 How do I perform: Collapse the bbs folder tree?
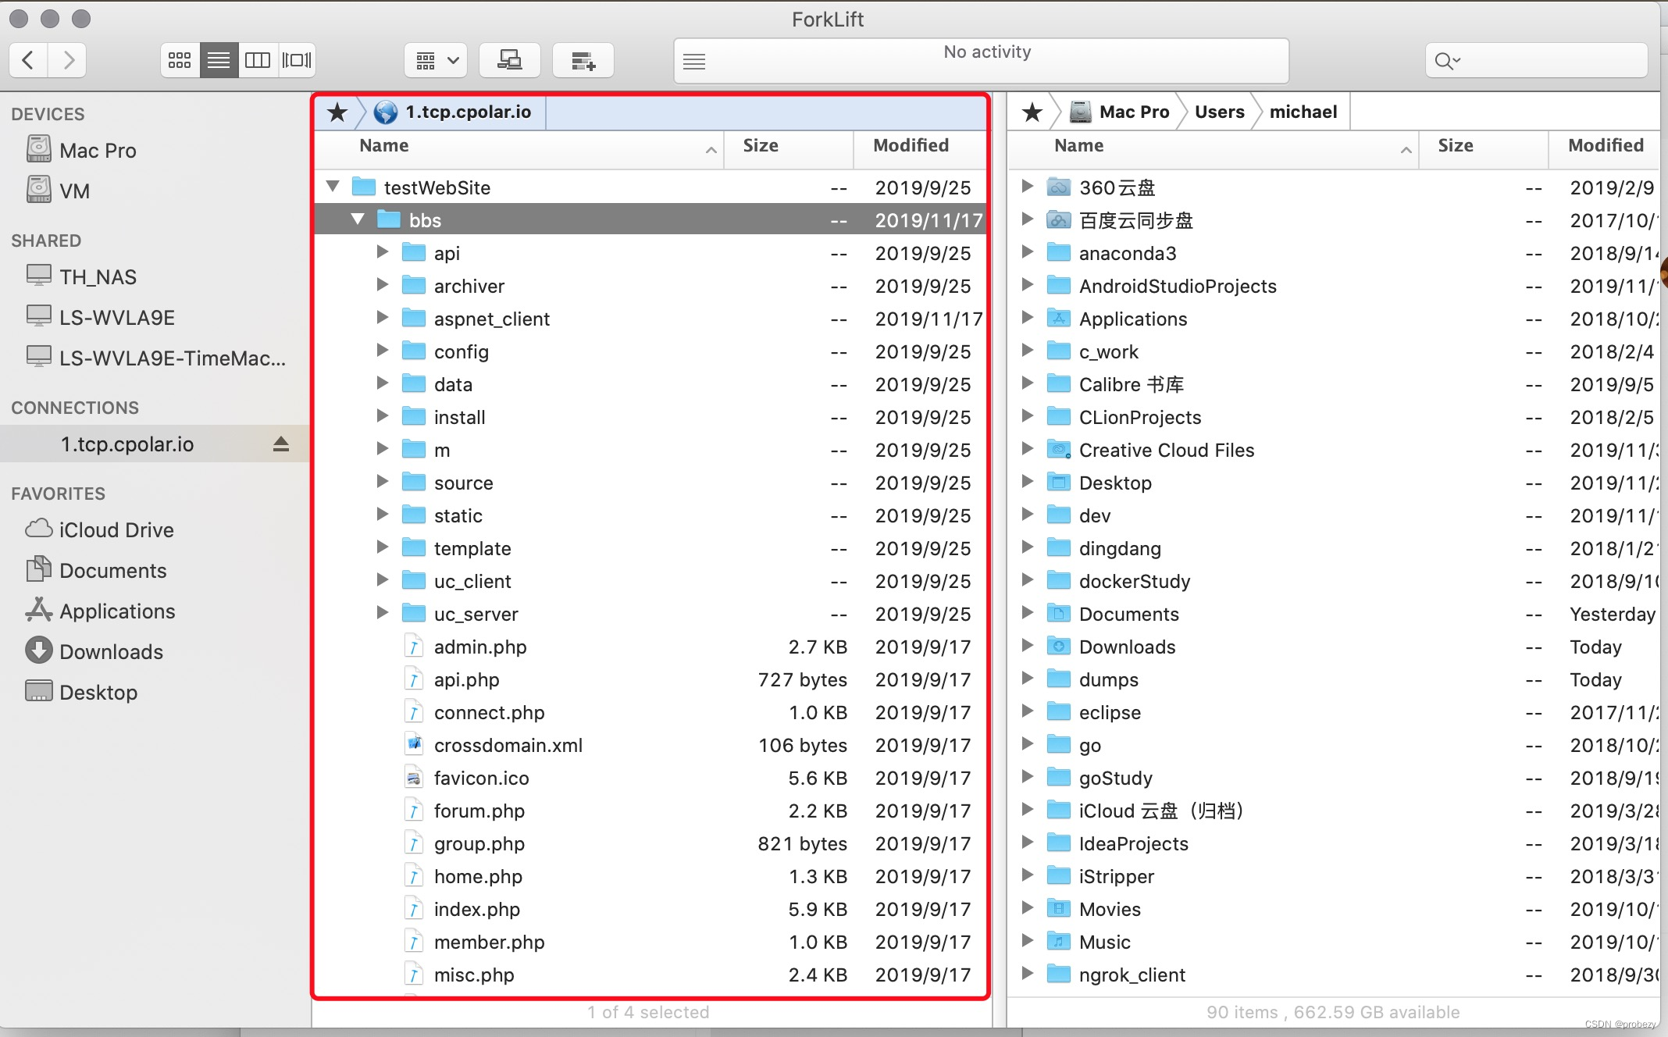coord(358,220)
